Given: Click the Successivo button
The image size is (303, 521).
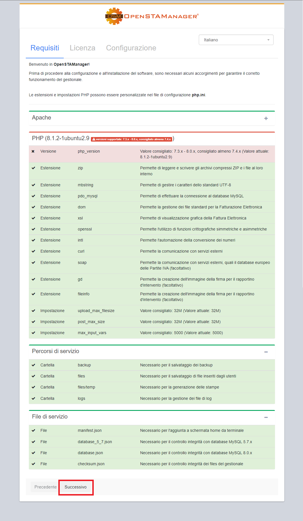Looking at the screenshot, I should (76, 487).
